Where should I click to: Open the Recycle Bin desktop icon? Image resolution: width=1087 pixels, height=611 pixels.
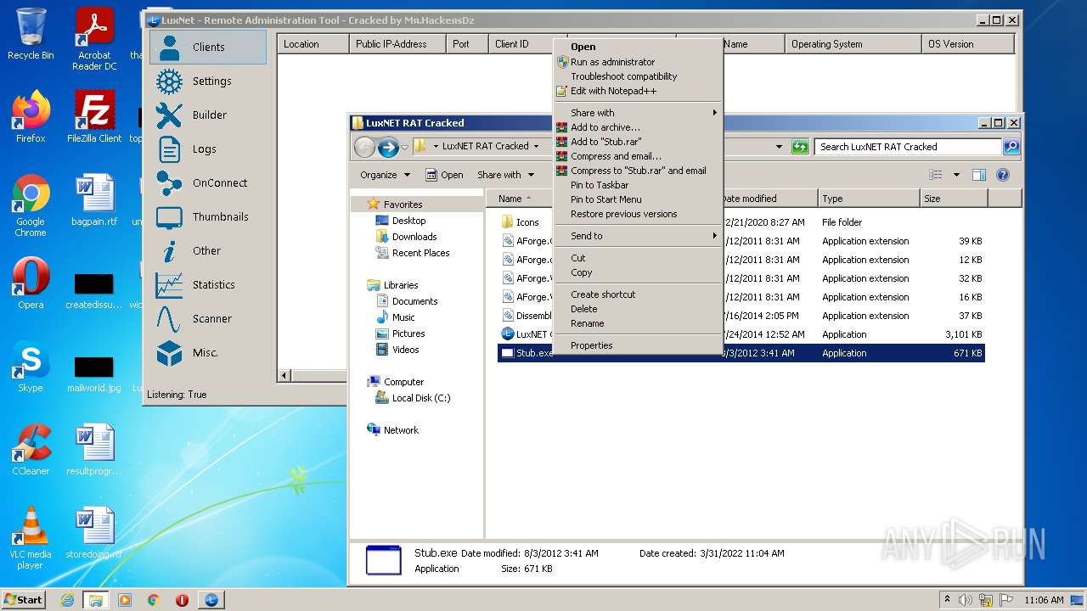click(30, 34)
